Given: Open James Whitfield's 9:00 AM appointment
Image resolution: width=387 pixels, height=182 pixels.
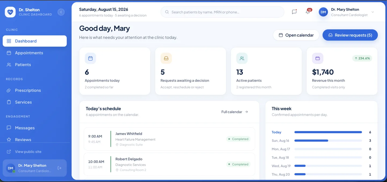Looking at the screenshot, I should 169,139.
